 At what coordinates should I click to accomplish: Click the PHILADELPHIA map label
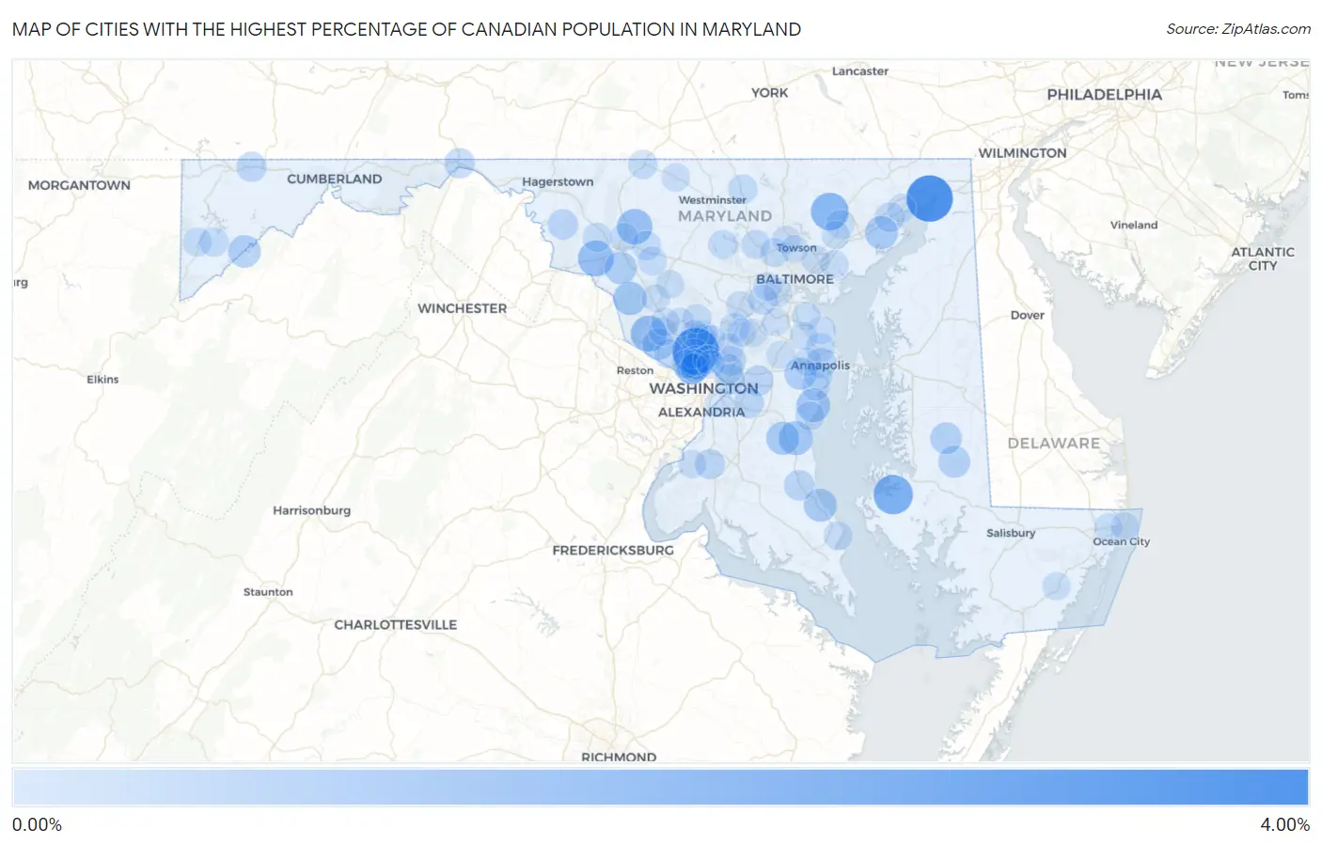pos(1104,94)
